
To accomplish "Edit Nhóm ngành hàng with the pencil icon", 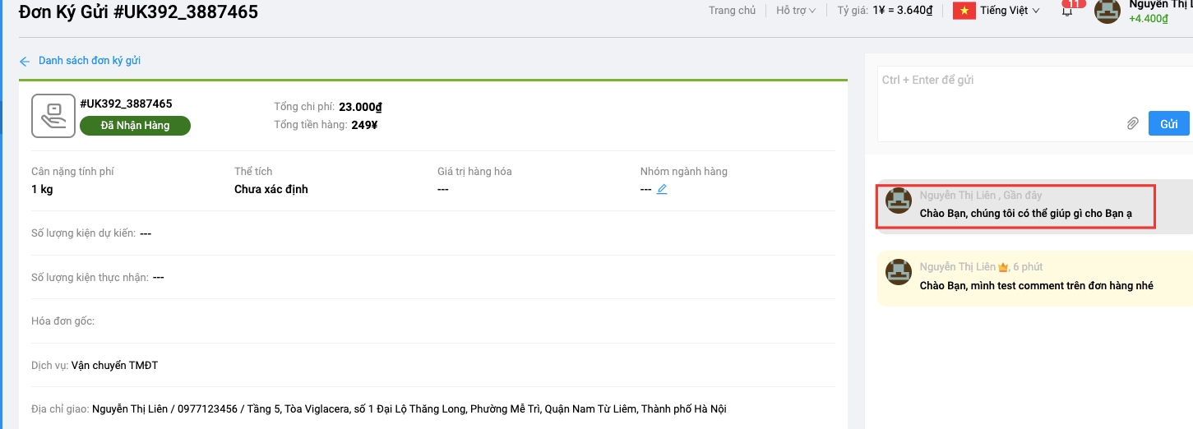I will (662, 189).
